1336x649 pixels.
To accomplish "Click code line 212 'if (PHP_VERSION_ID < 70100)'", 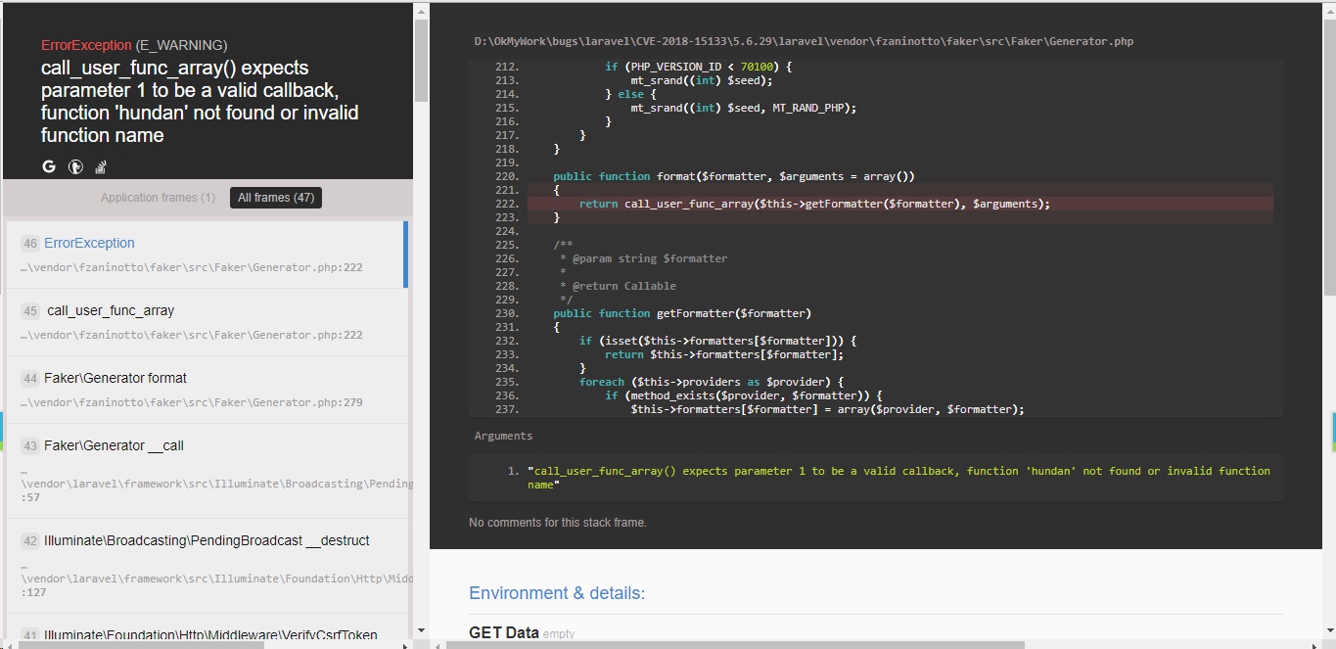I will tap(698, 67).
